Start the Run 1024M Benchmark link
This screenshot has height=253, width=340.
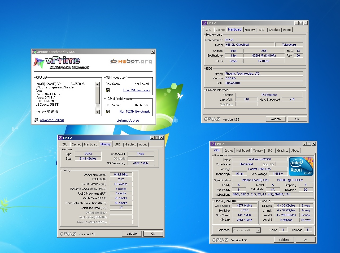pos(134,112)
